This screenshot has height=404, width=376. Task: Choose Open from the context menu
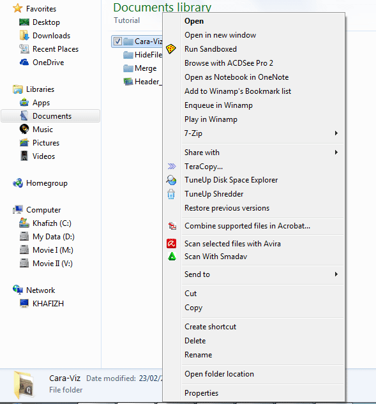(194, 21)
